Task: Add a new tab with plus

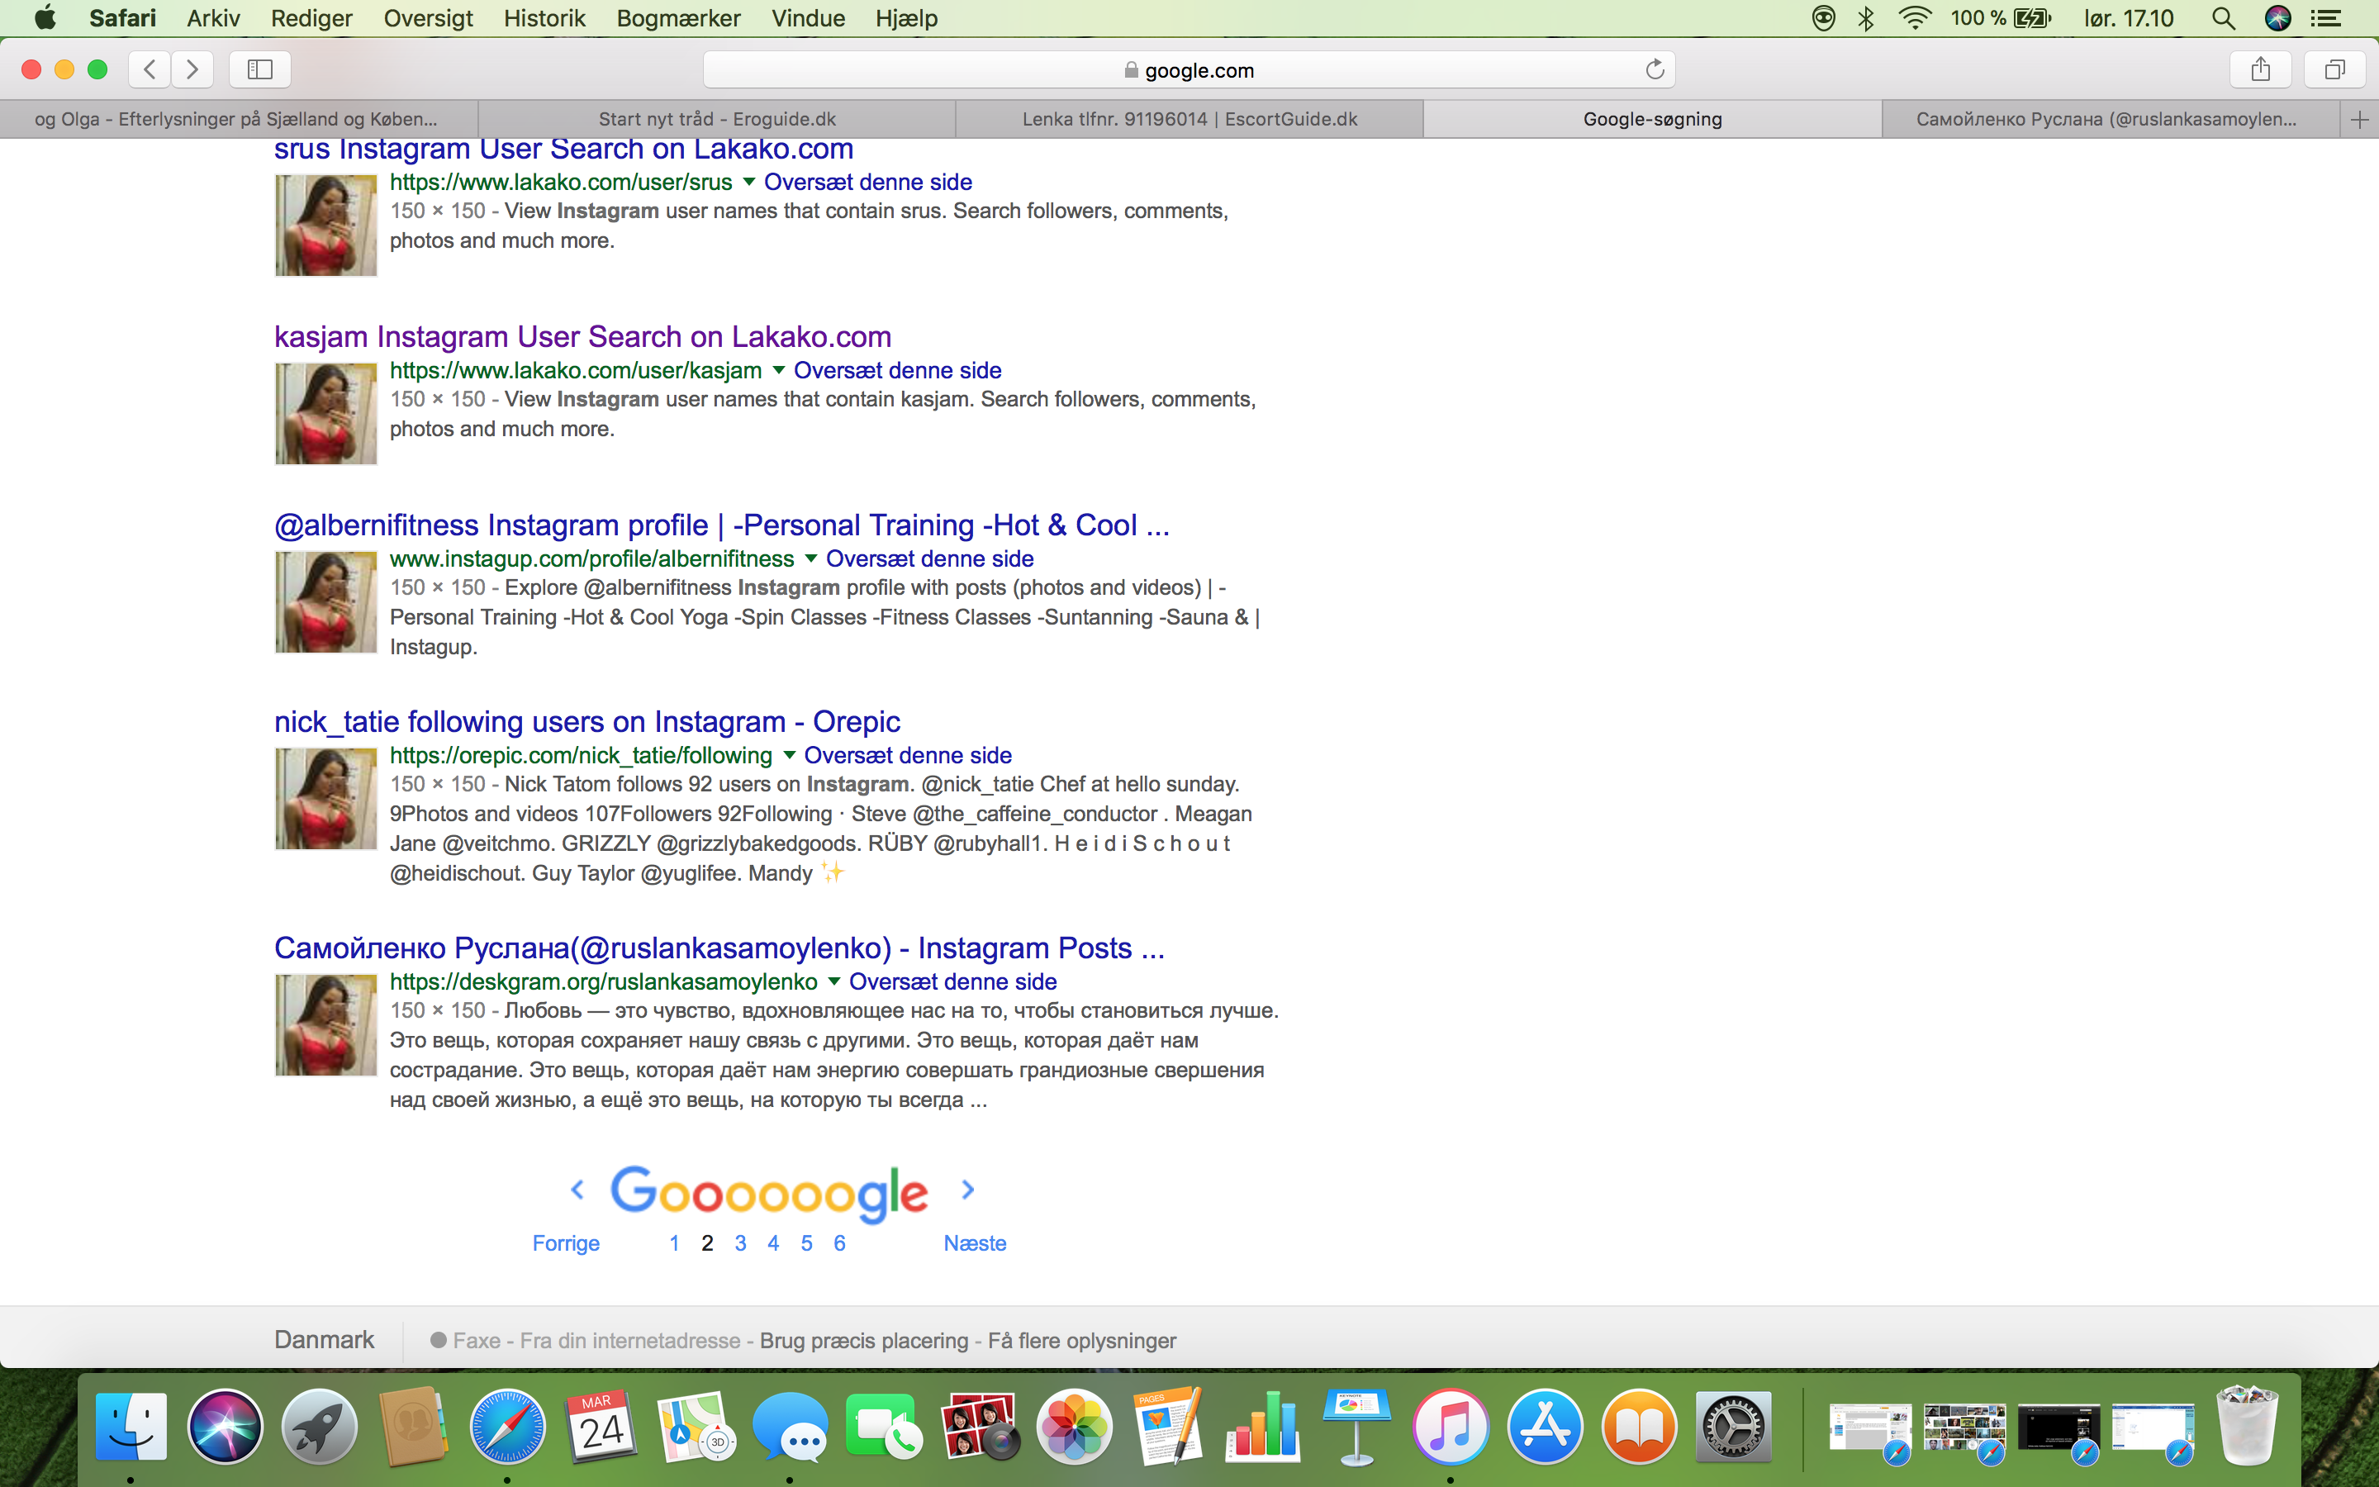Action: point(2359,119)
